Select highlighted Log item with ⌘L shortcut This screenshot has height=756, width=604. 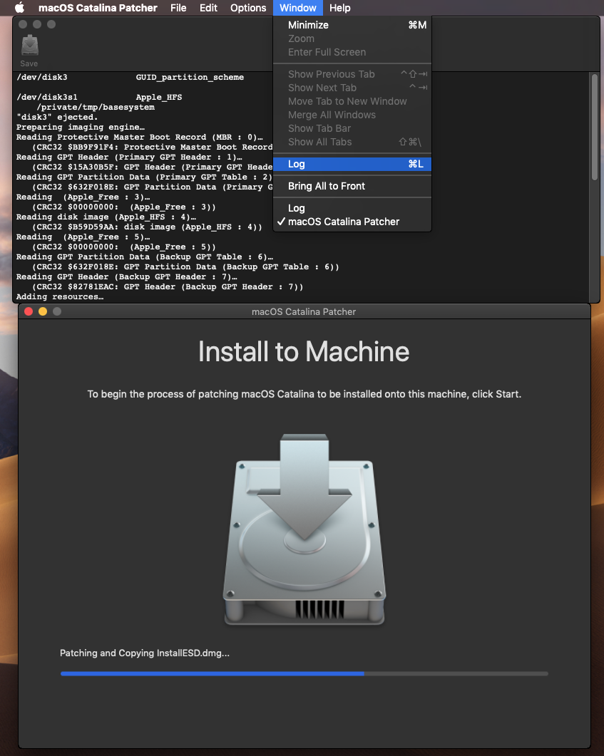[352, 164]
